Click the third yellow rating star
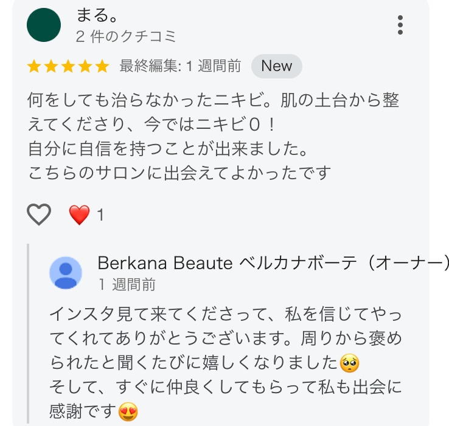 pyautogui.click(x=68, y=66)
